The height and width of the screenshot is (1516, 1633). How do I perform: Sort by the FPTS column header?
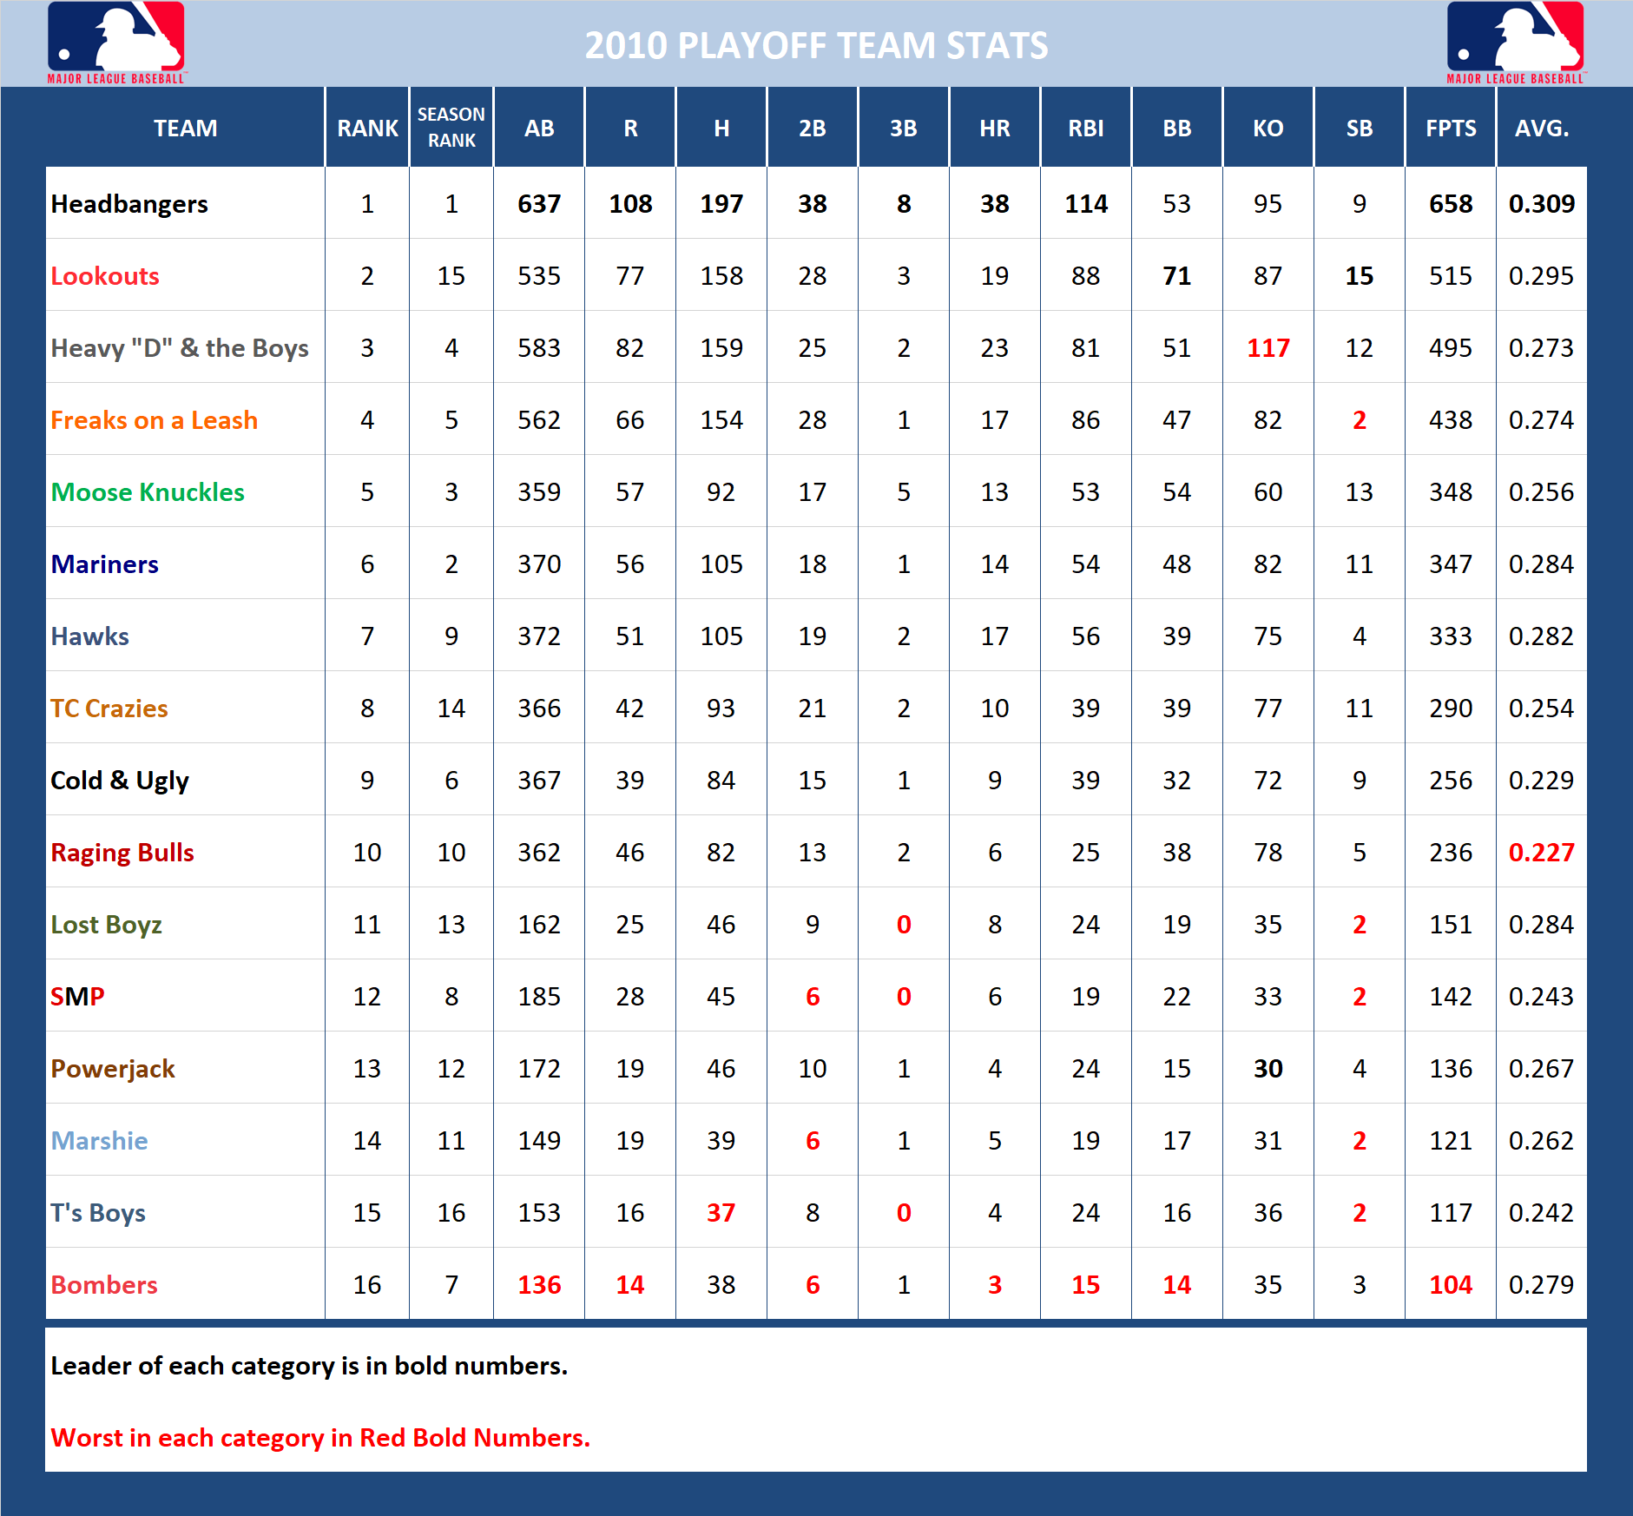point(1451,128)
